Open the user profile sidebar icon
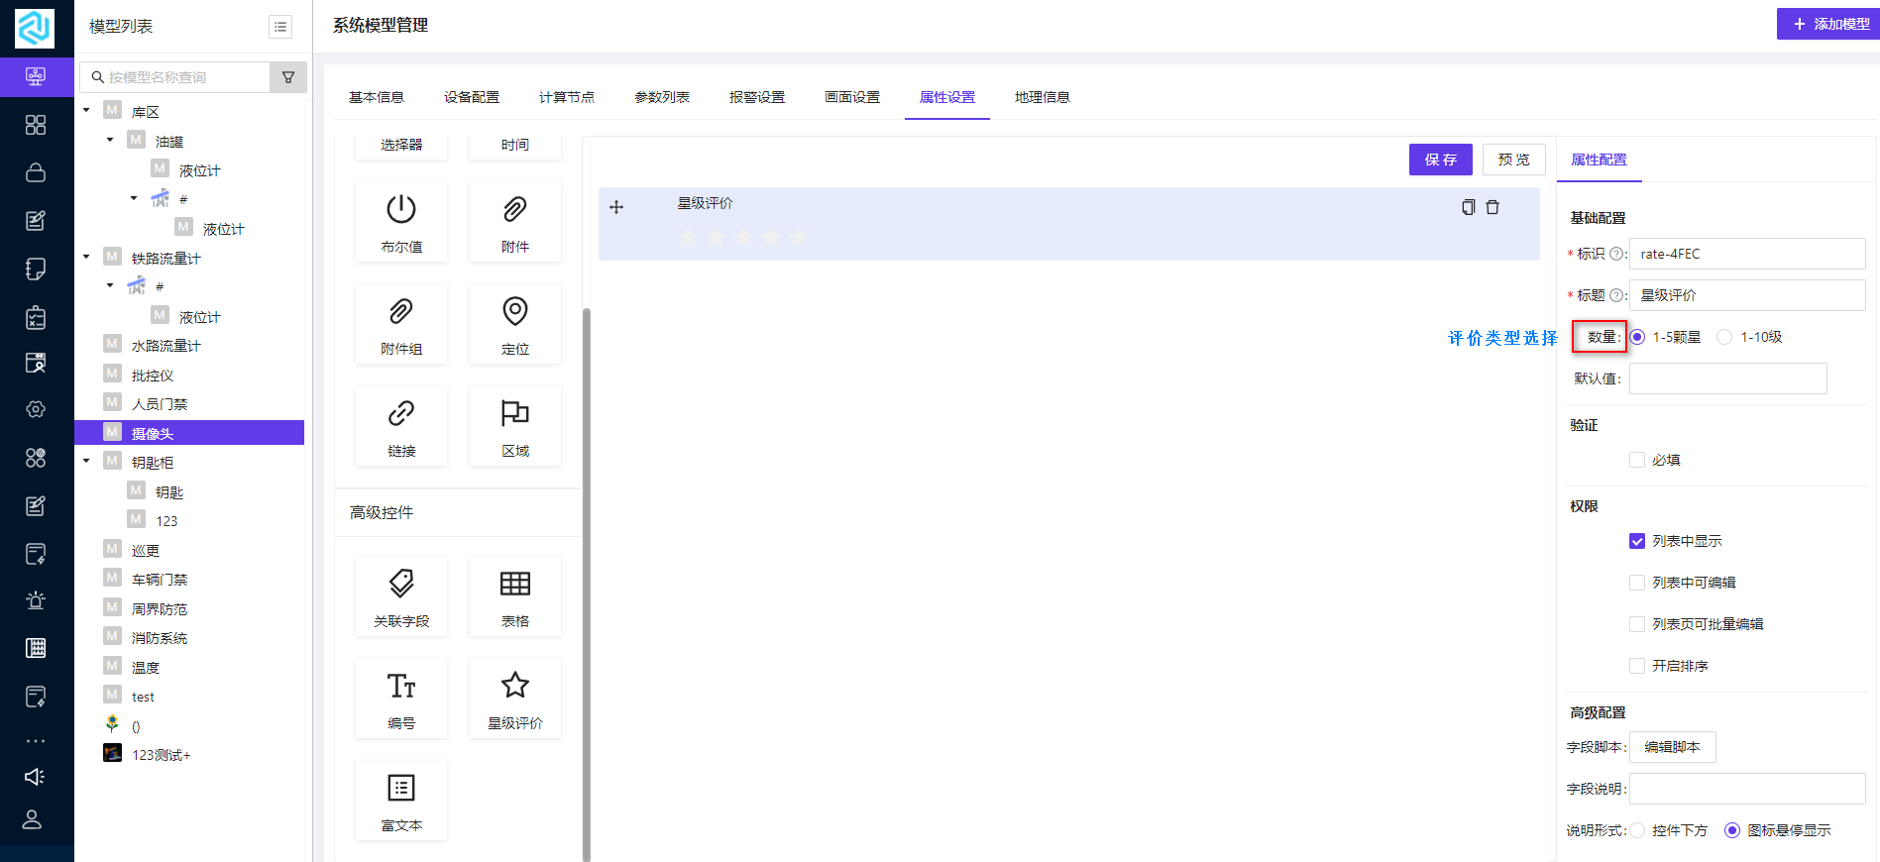The image size is (1880, 862). point(33,819)
